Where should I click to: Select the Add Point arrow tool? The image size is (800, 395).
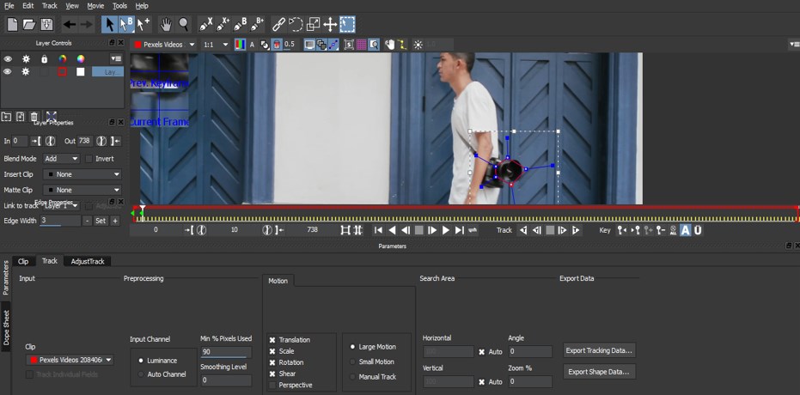pyautogui.click(x=144, y=24)
